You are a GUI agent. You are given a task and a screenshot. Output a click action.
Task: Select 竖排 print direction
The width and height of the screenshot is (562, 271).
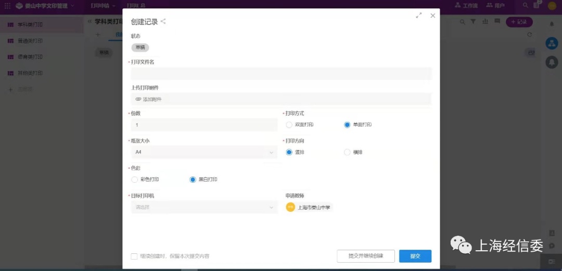289,152
